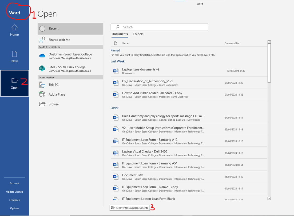
Task: Click Word icon for Loan Form Samsung A12
Action: click(x=116, y=141)
